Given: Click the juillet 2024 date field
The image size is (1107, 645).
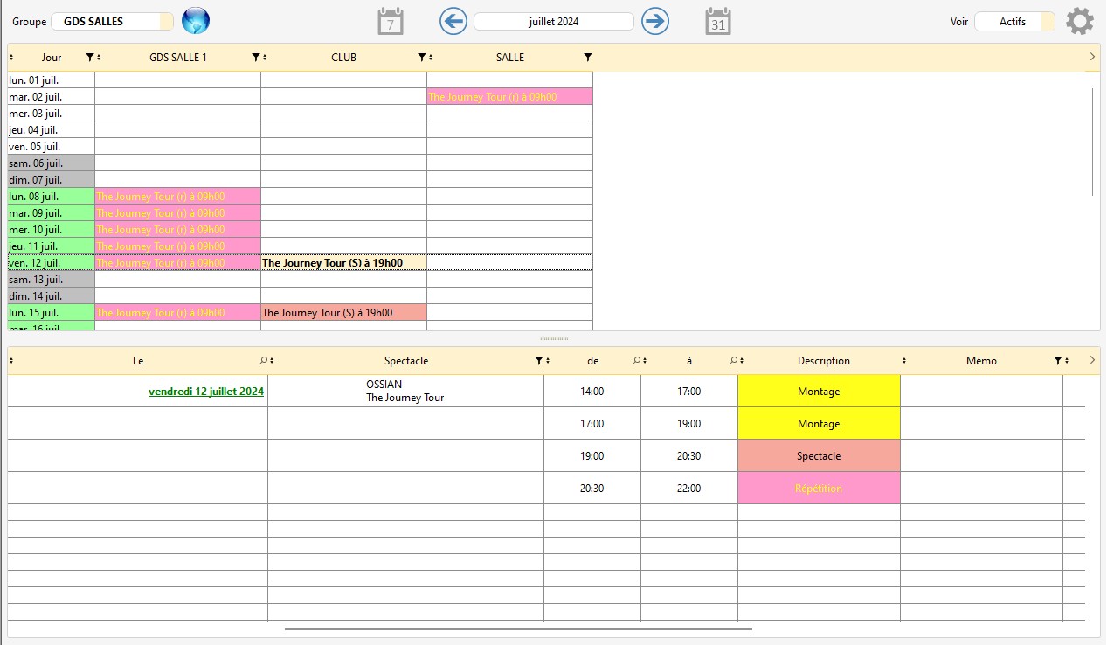Looking at the screenshot, I should click(553, 22).
